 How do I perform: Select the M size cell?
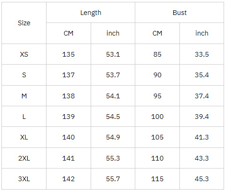pyautogui.click(x=24, y=96)
